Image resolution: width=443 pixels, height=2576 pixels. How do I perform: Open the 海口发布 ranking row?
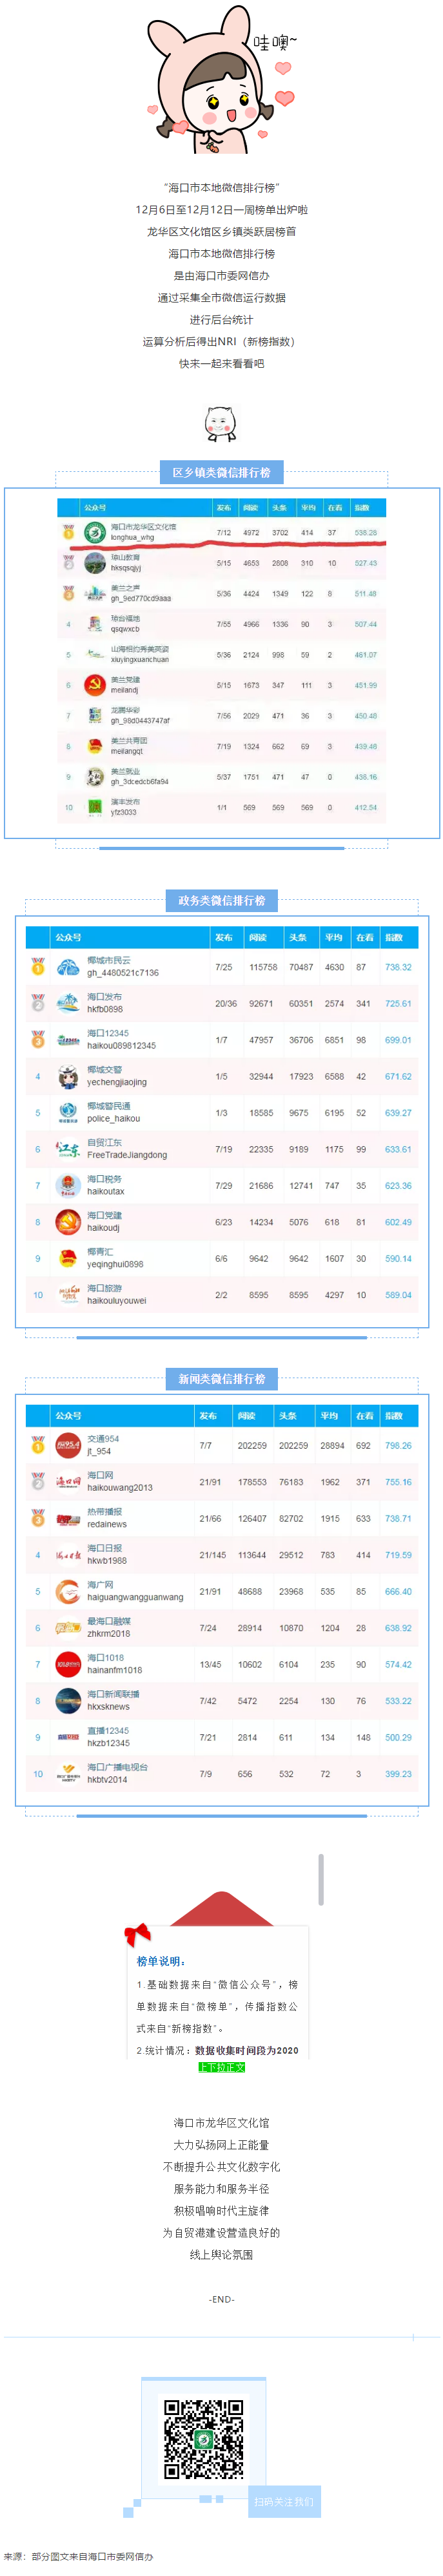tap(222, 1003)
